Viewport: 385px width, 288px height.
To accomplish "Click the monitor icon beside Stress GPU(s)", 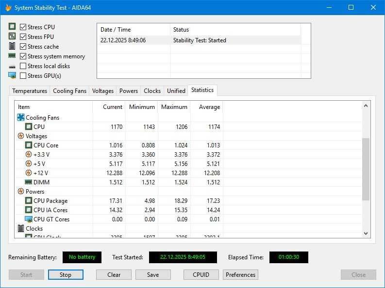I will [12, 75].
